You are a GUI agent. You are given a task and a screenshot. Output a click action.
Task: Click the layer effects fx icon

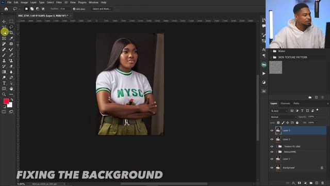tap(293, 183)
